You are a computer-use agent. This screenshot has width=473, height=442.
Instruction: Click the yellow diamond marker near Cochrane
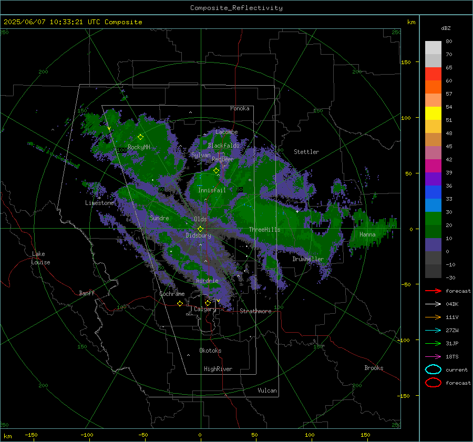click(180, 303)
